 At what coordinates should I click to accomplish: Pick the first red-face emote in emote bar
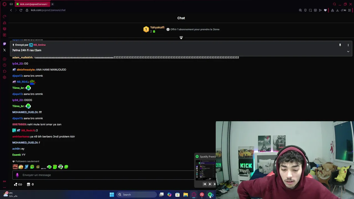15,167
